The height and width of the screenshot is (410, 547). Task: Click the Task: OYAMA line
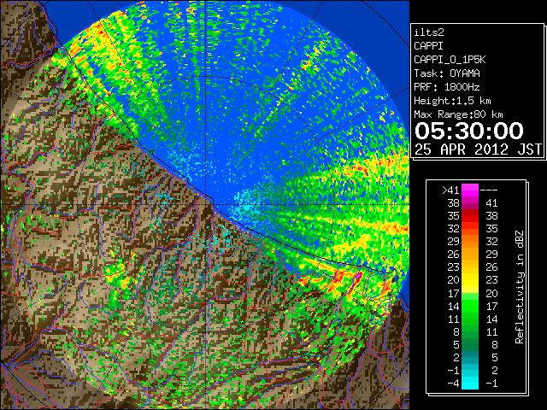pyautogui.click(x=447, y=73)
